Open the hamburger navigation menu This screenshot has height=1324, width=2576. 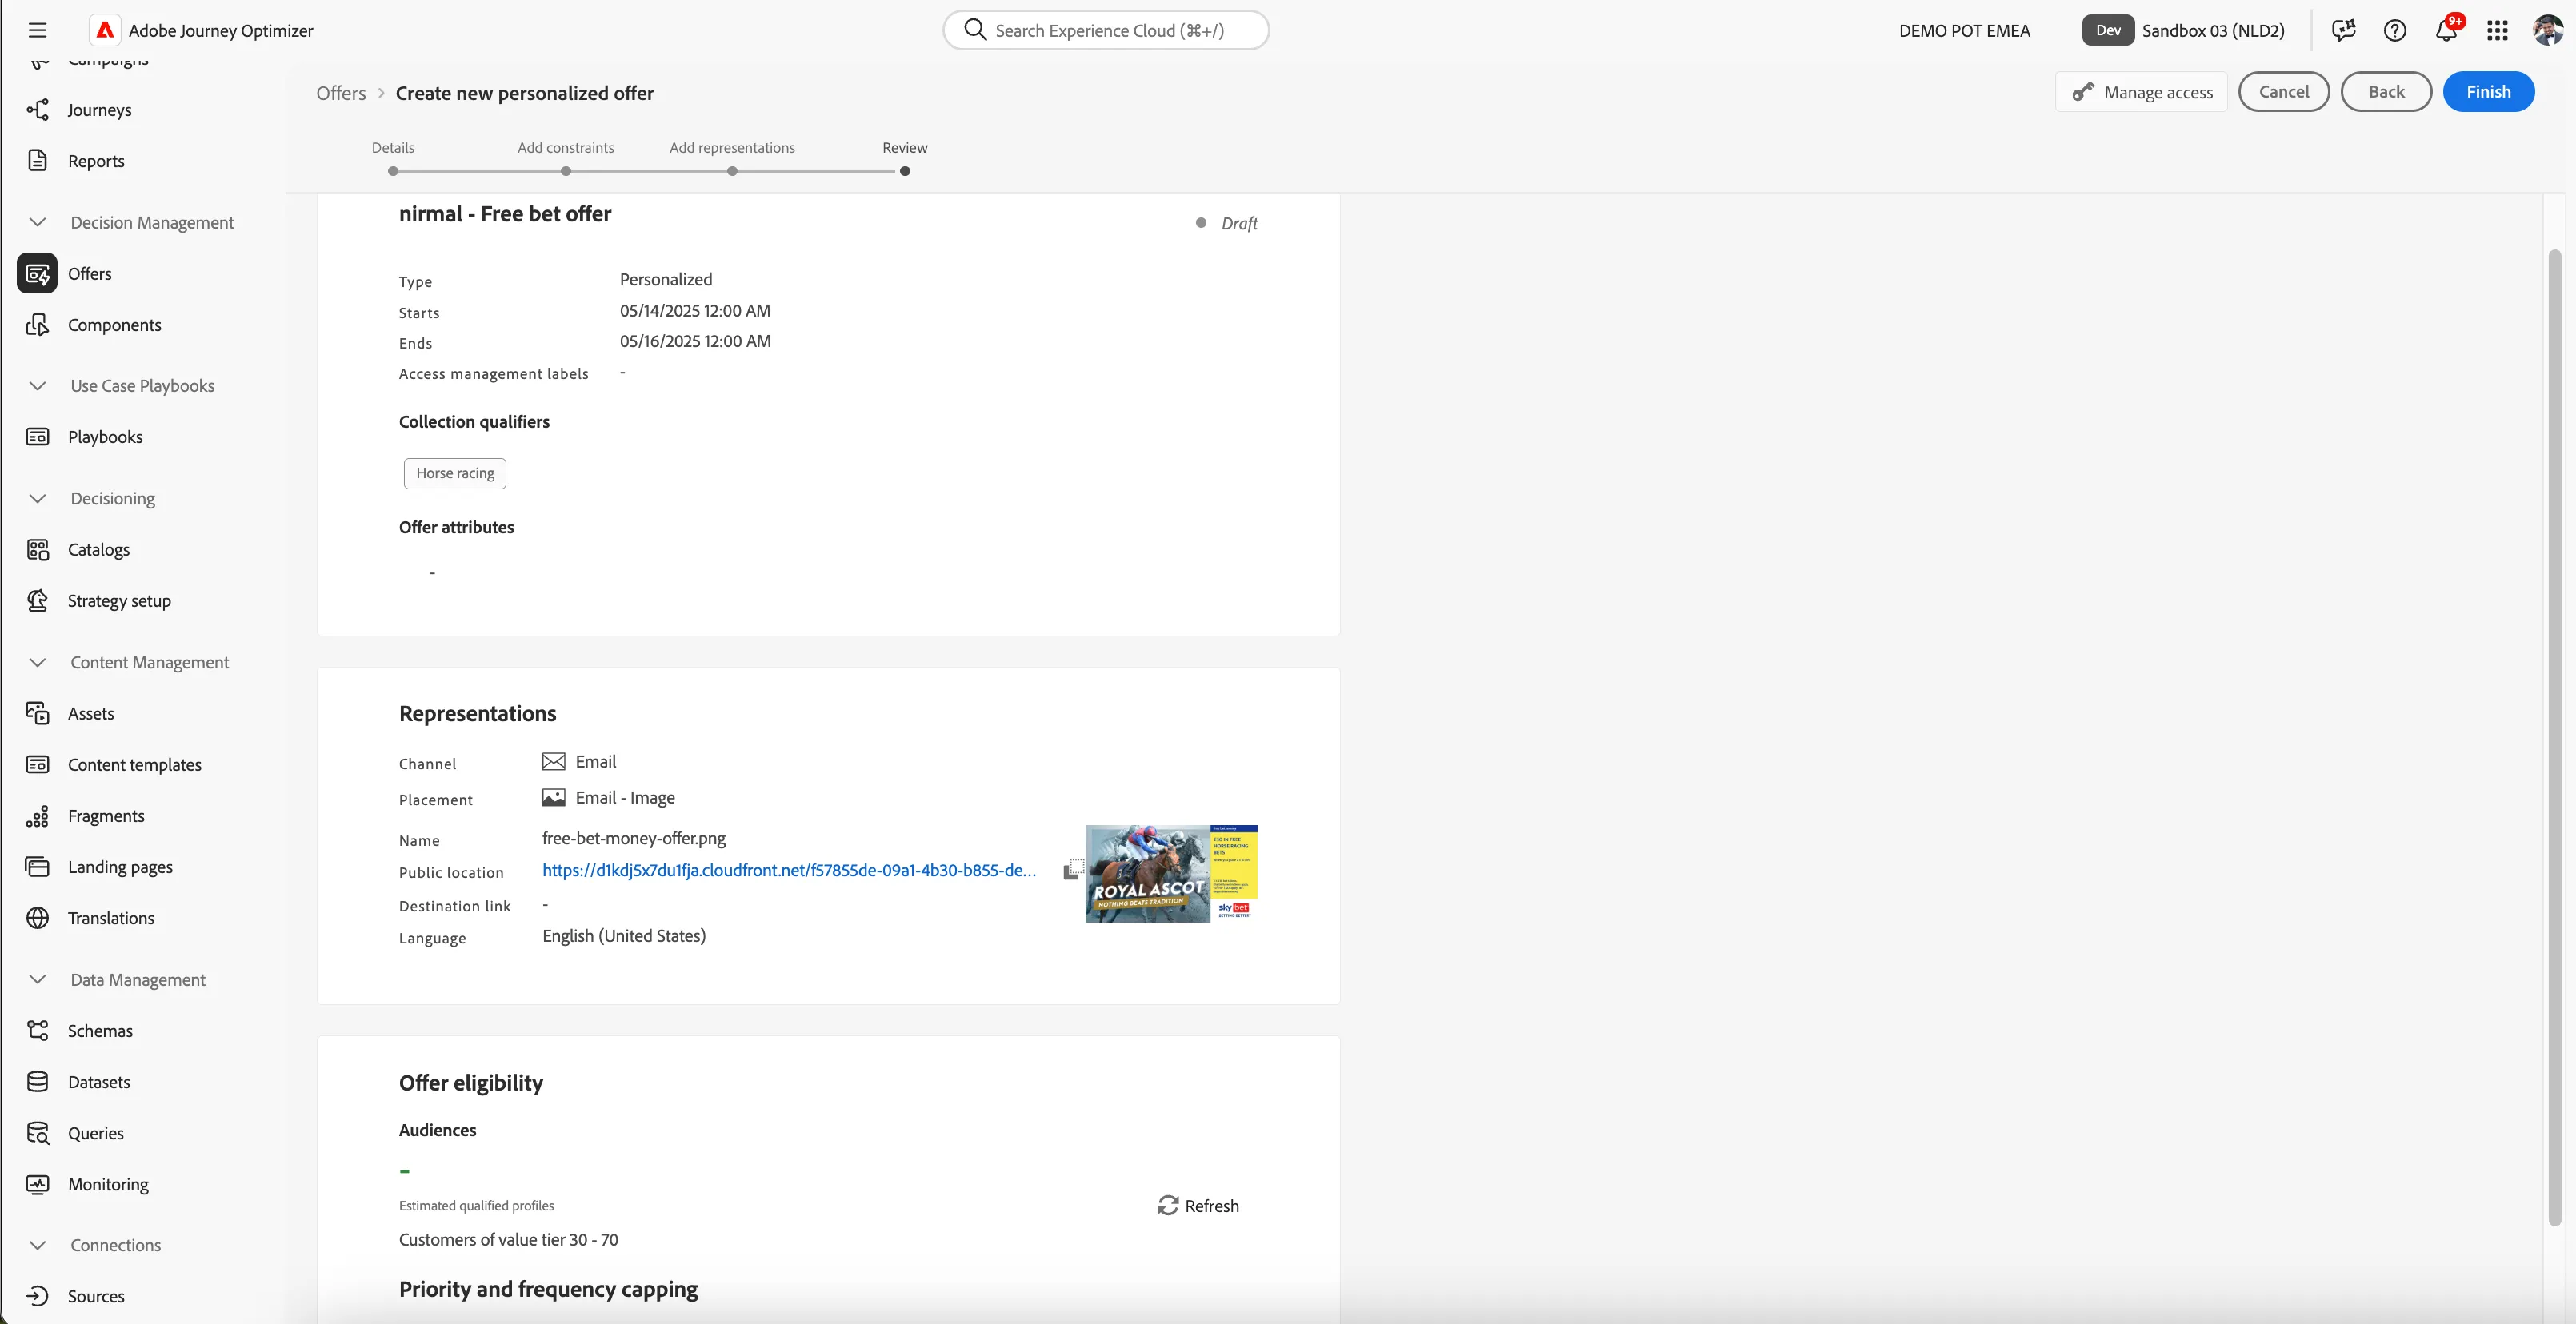[x=37, y=30]
